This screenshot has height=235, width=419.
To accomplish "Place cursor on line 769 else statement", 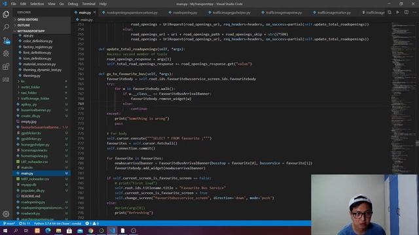I will pyautogui.click(x=128, y=104).
